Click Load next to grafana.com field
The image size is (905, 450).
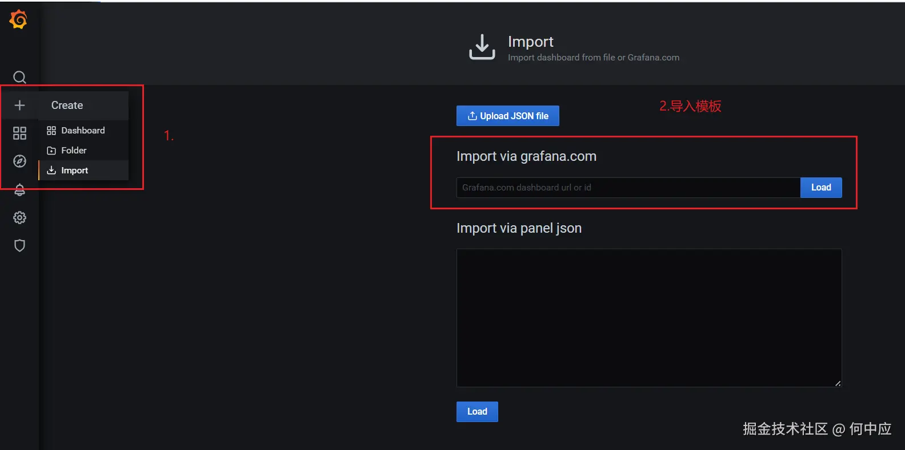[x=821, y=188]
